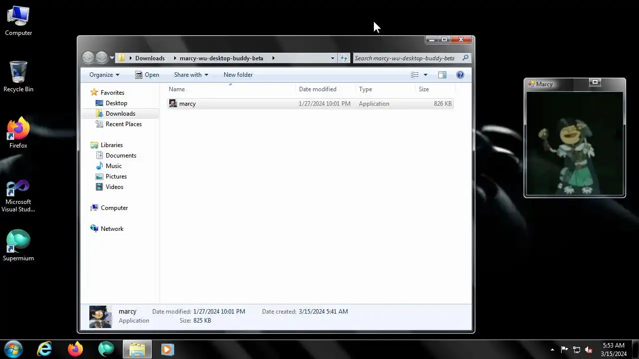Launch Supermium from the desktop shortcut
This screenshot has height=359, width=639.
(x=18, y=245)
